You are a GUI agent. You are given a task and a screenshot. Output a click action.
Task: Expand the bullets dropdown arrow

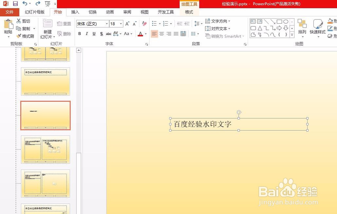tap(160, 24)
